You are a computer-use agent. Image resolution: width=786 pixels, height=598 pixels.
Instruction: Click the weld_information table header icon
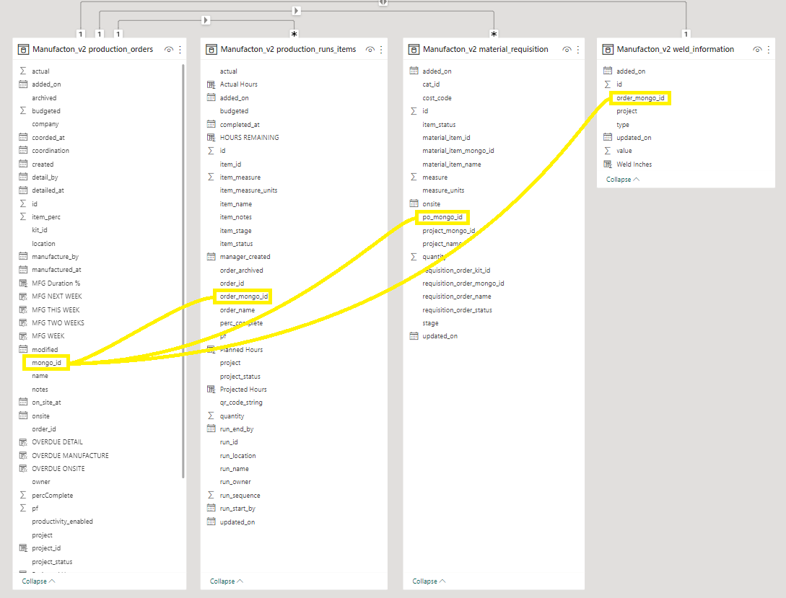(608, 50)
